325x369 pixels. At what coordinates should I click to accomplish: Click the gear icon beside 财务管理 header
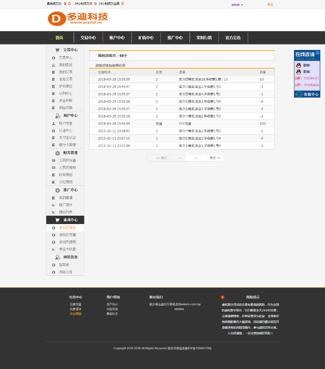click(58, 153)
